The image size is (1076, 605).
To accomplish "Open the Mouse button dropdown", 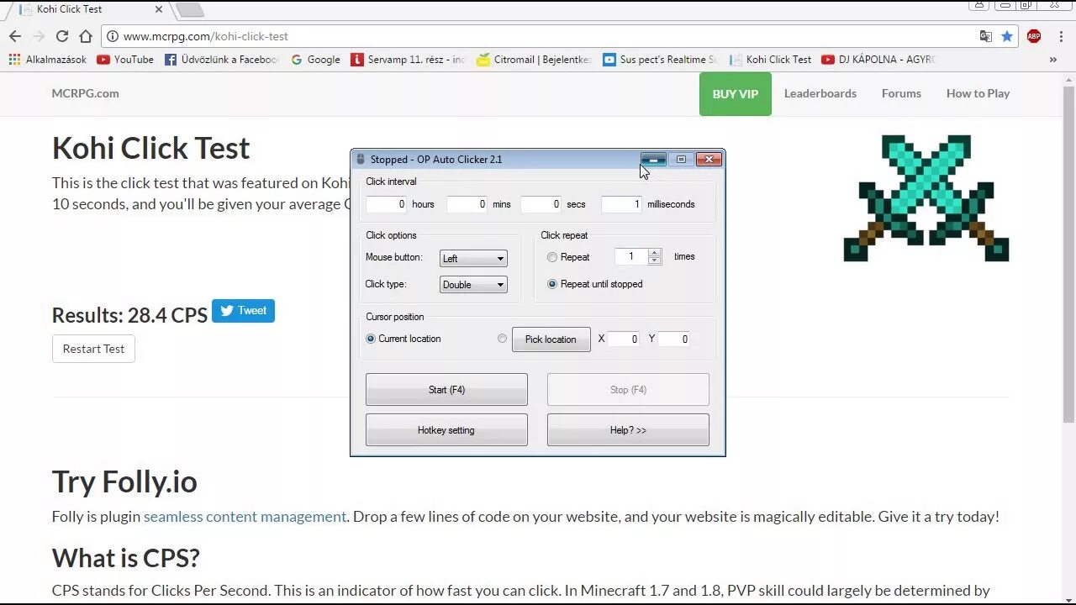I will [x=473, y=259].
